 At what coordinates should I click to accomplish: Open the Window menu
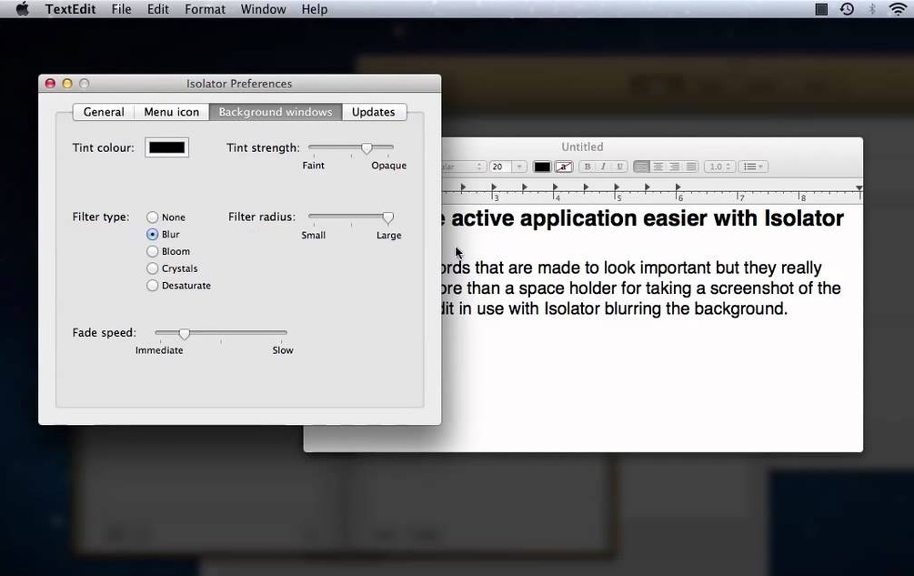(x=263, y=9)
